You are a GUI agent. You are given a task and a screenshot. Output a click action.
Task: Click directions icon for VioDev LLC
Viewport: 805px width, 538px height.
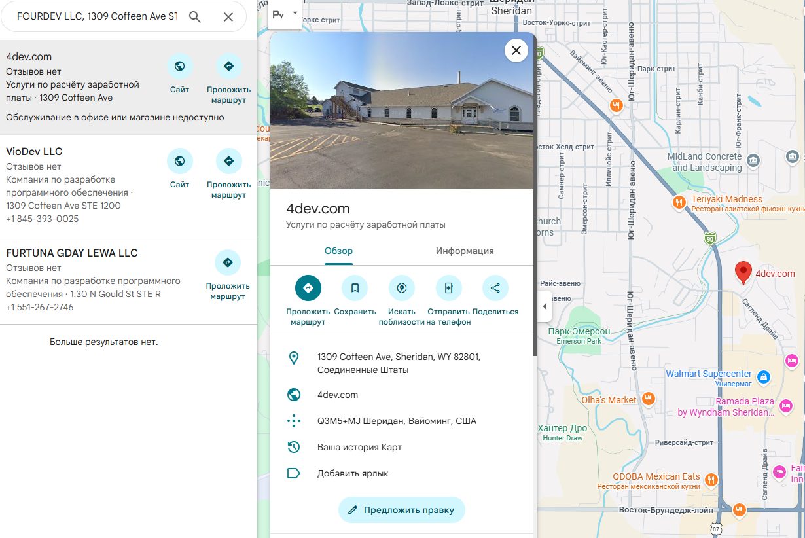click(228, 161)
